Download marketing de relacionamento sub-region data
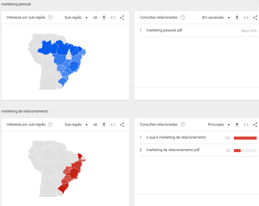The height and width of the screenshot is (206, 259). pos(104,125)
